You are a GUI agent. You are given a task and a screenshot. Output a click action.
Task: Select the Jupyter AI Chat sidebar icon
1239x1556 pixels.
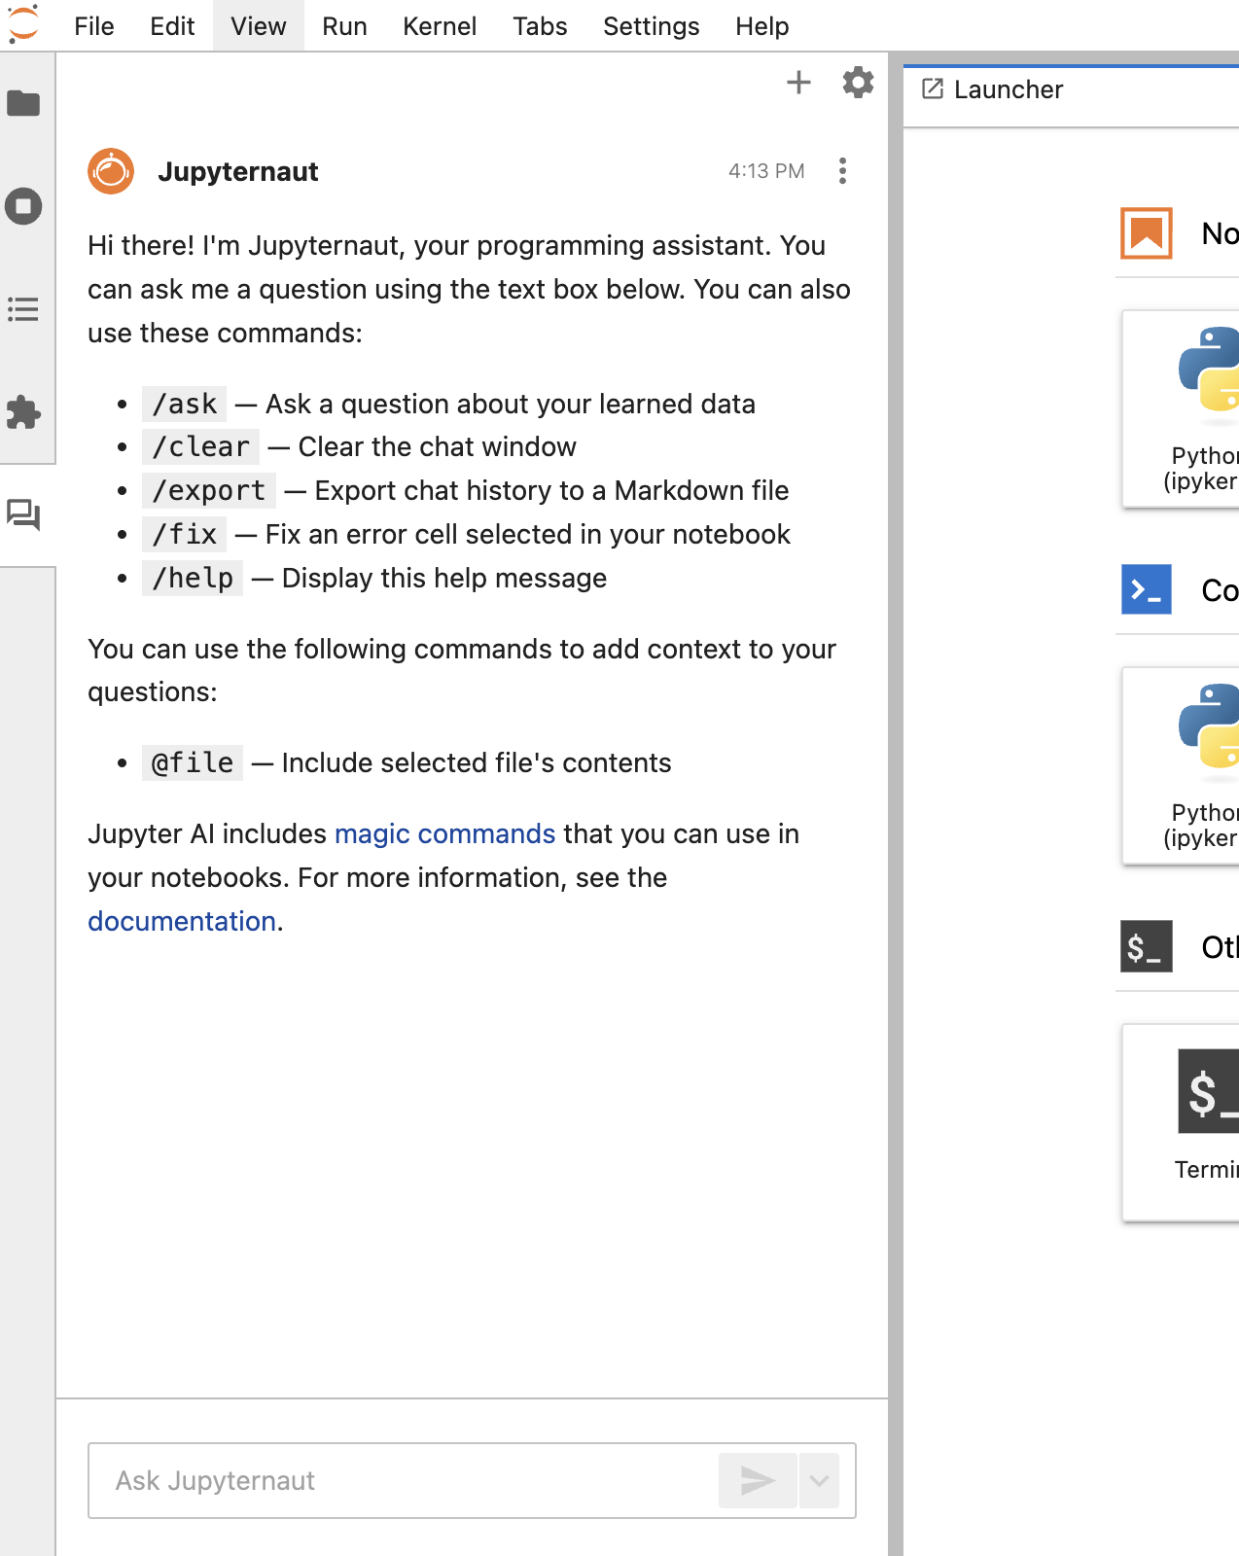23,515
